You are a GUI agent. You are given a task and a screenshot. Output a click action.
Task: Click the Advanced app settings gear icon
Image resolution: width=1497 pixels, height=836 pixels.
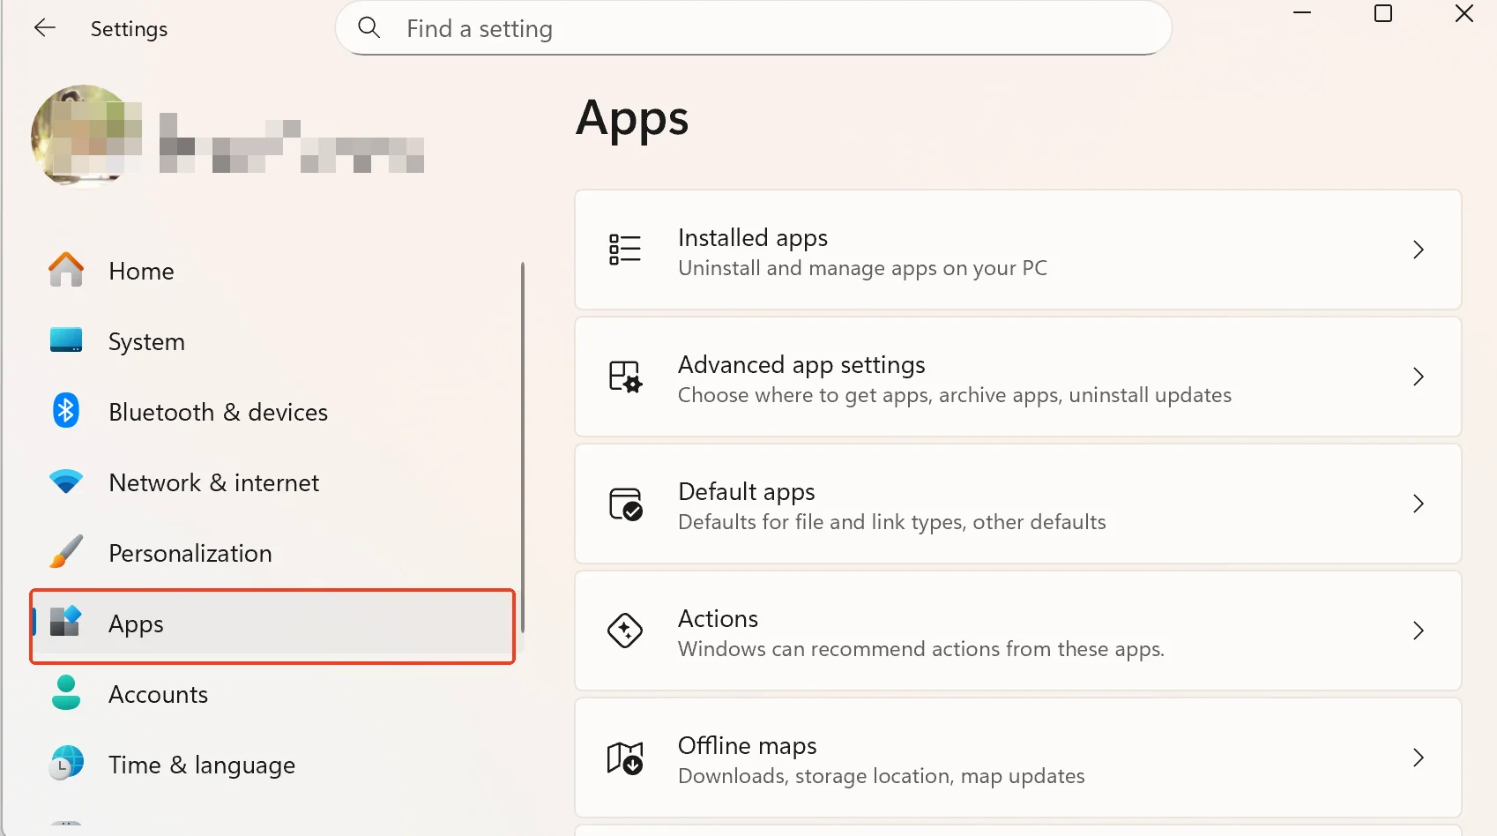[x=625, y=377]
